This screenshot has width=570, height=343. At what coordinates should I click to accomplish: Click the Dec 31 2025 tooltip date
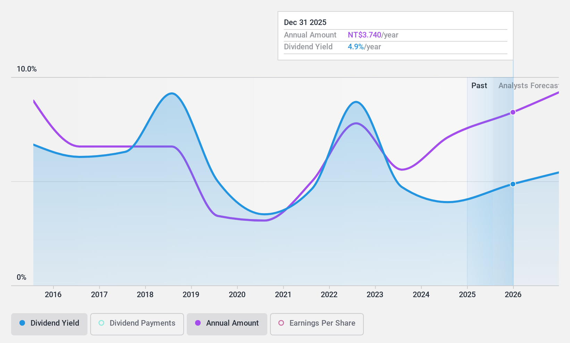coord(305,23)
